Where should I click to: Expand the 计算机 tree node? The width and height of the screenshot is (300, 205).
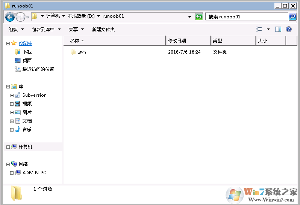[8, 147]
